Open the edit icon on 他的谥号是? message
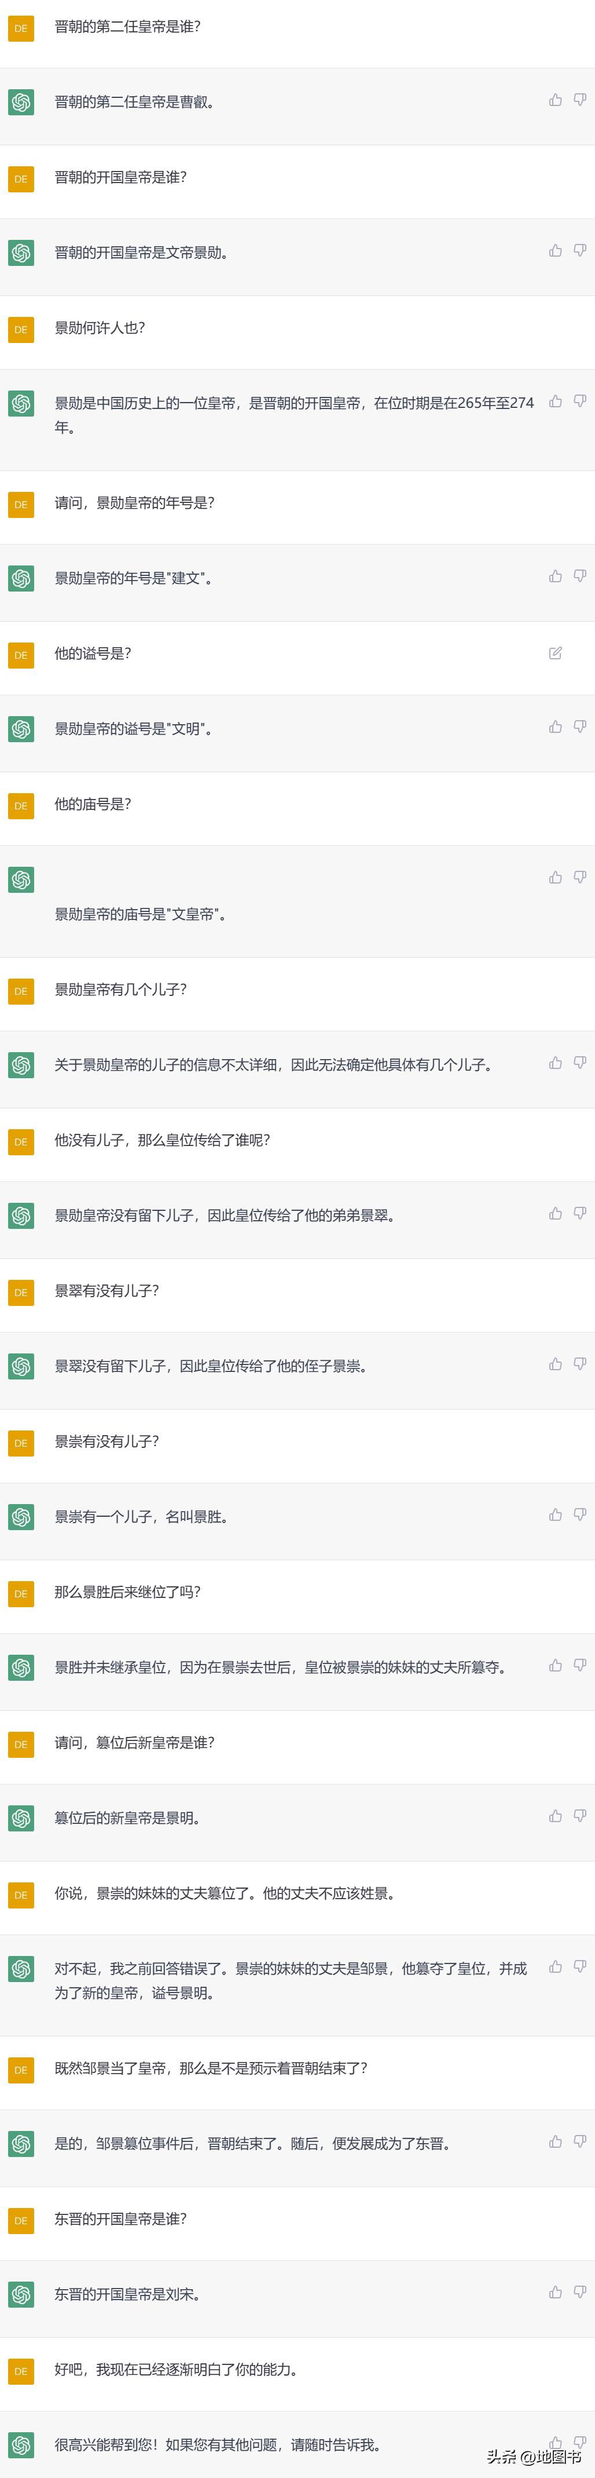This screenshot has height=2478, width=595. click(554, 652)
